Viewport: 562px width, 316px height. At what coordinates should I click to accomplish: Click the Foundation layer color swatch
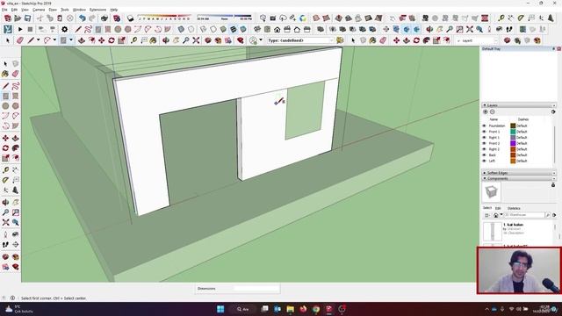(x=513, y=126)
